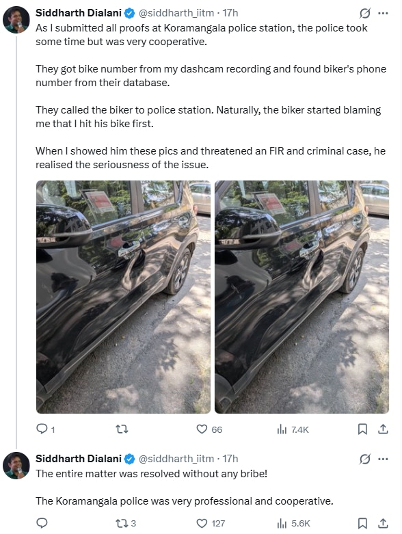Open @siddharth_iitm handle on second tweet

[x=176, y=459]
